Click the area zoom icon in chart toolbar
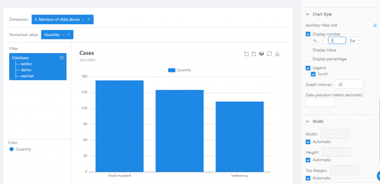This screenshot has width=380, height=184. (x=246, y=54)
